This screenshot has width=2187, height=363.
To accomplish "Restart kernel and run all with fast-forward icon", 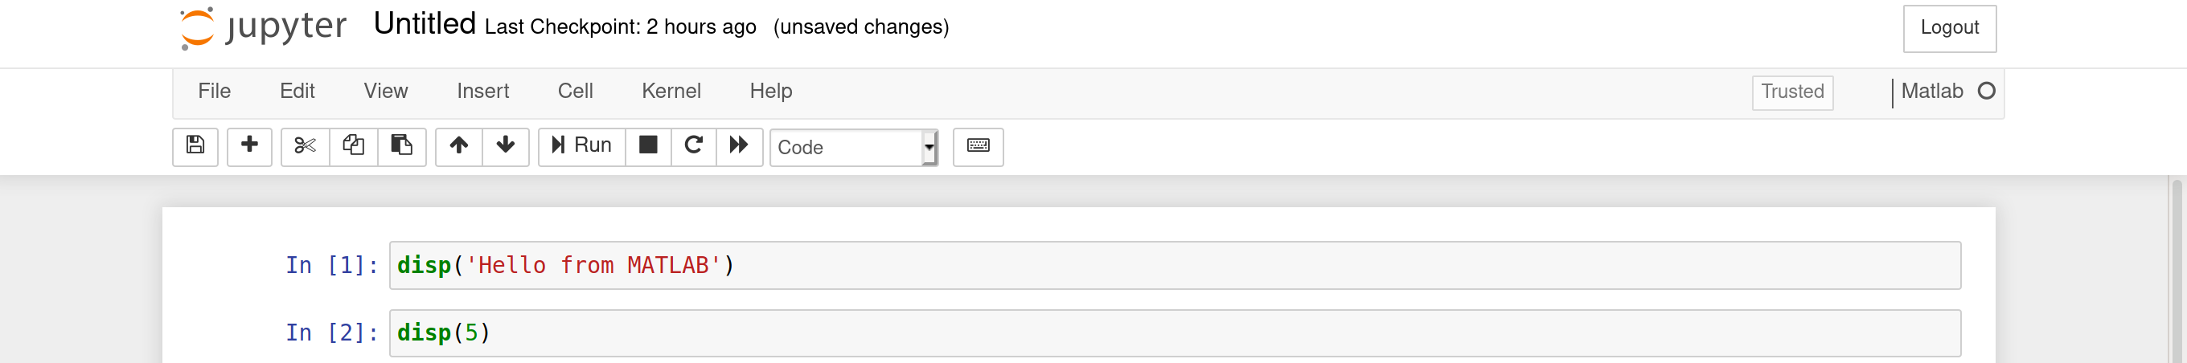I will (x=740, y=147).
